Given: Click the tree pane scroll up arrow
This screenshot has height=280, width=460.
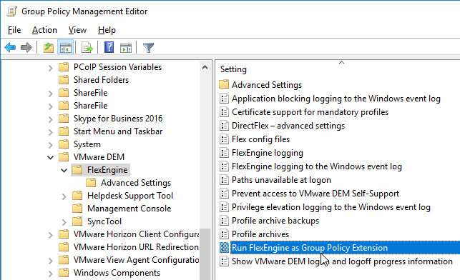Looking at the screenshot, I should tap(205, 67).
